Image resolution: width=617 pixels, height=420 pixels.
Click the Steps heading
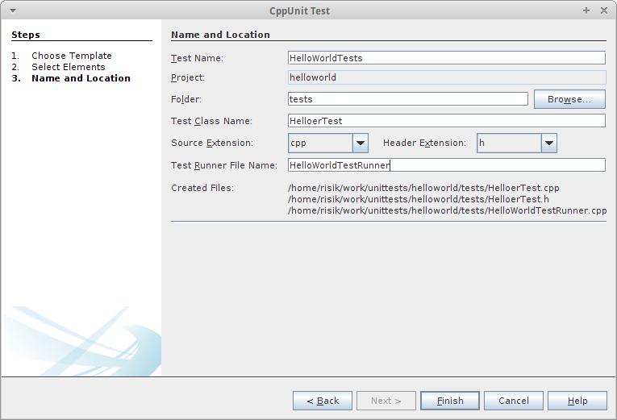coord(26,35)
